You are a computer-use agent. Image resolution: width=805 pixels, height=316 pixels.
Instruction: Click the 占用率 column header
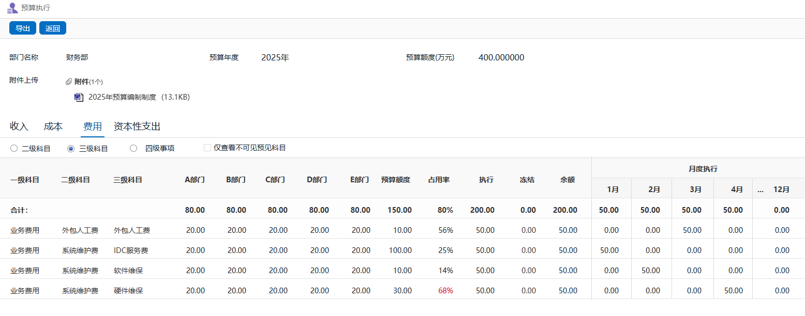439,180
